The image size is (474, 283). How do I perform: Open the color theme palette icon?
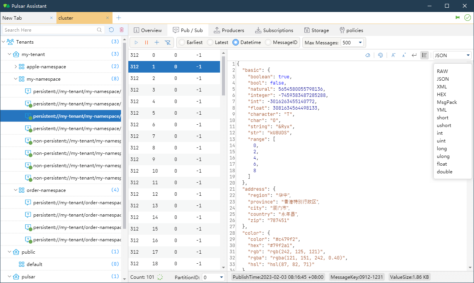pos(380,55)
